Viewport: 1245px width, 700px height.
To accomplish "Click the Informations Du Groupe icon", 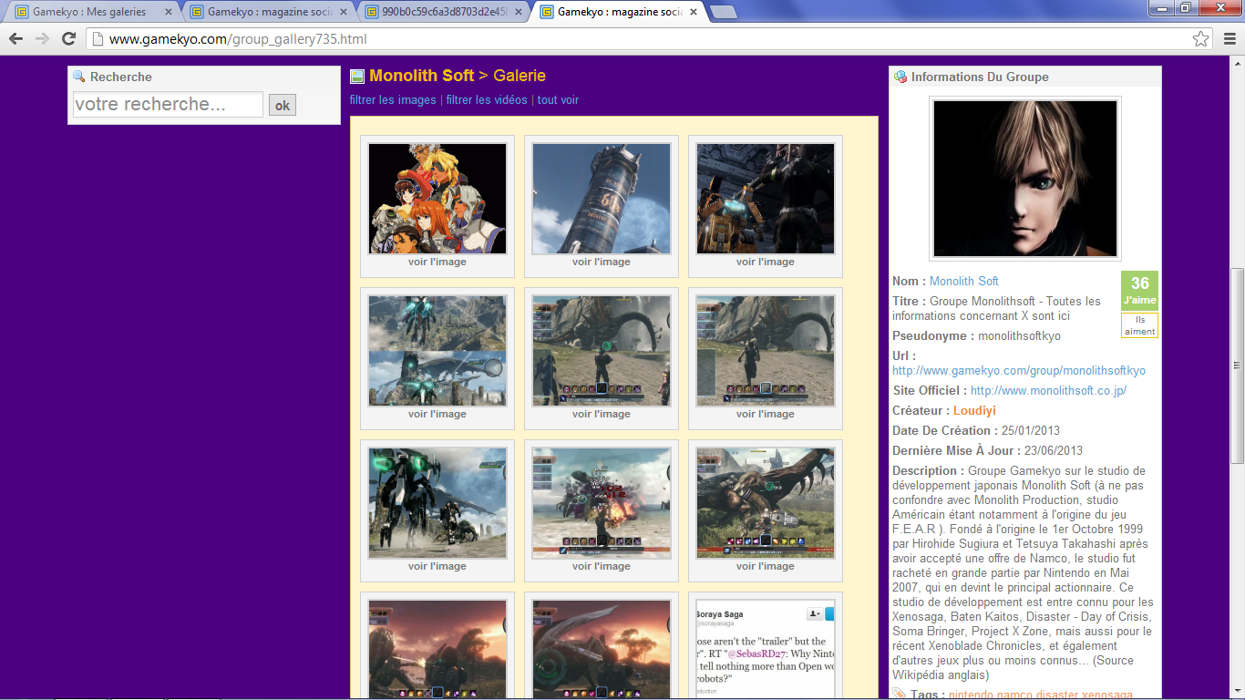I will 900,77.
